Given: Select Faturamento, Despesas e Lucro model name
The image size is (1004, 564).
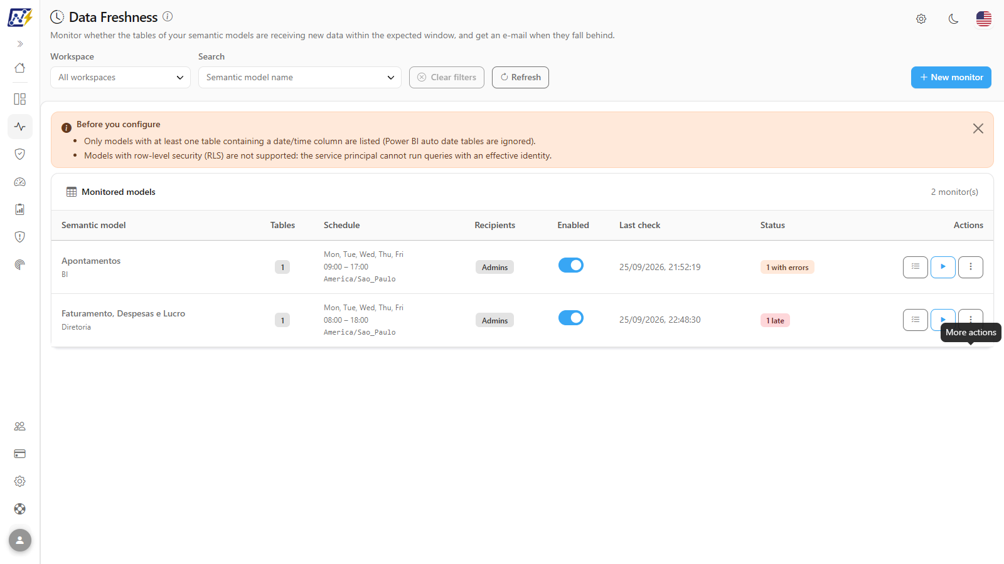Looking at the screenshot, I should [x=123, y=313].
